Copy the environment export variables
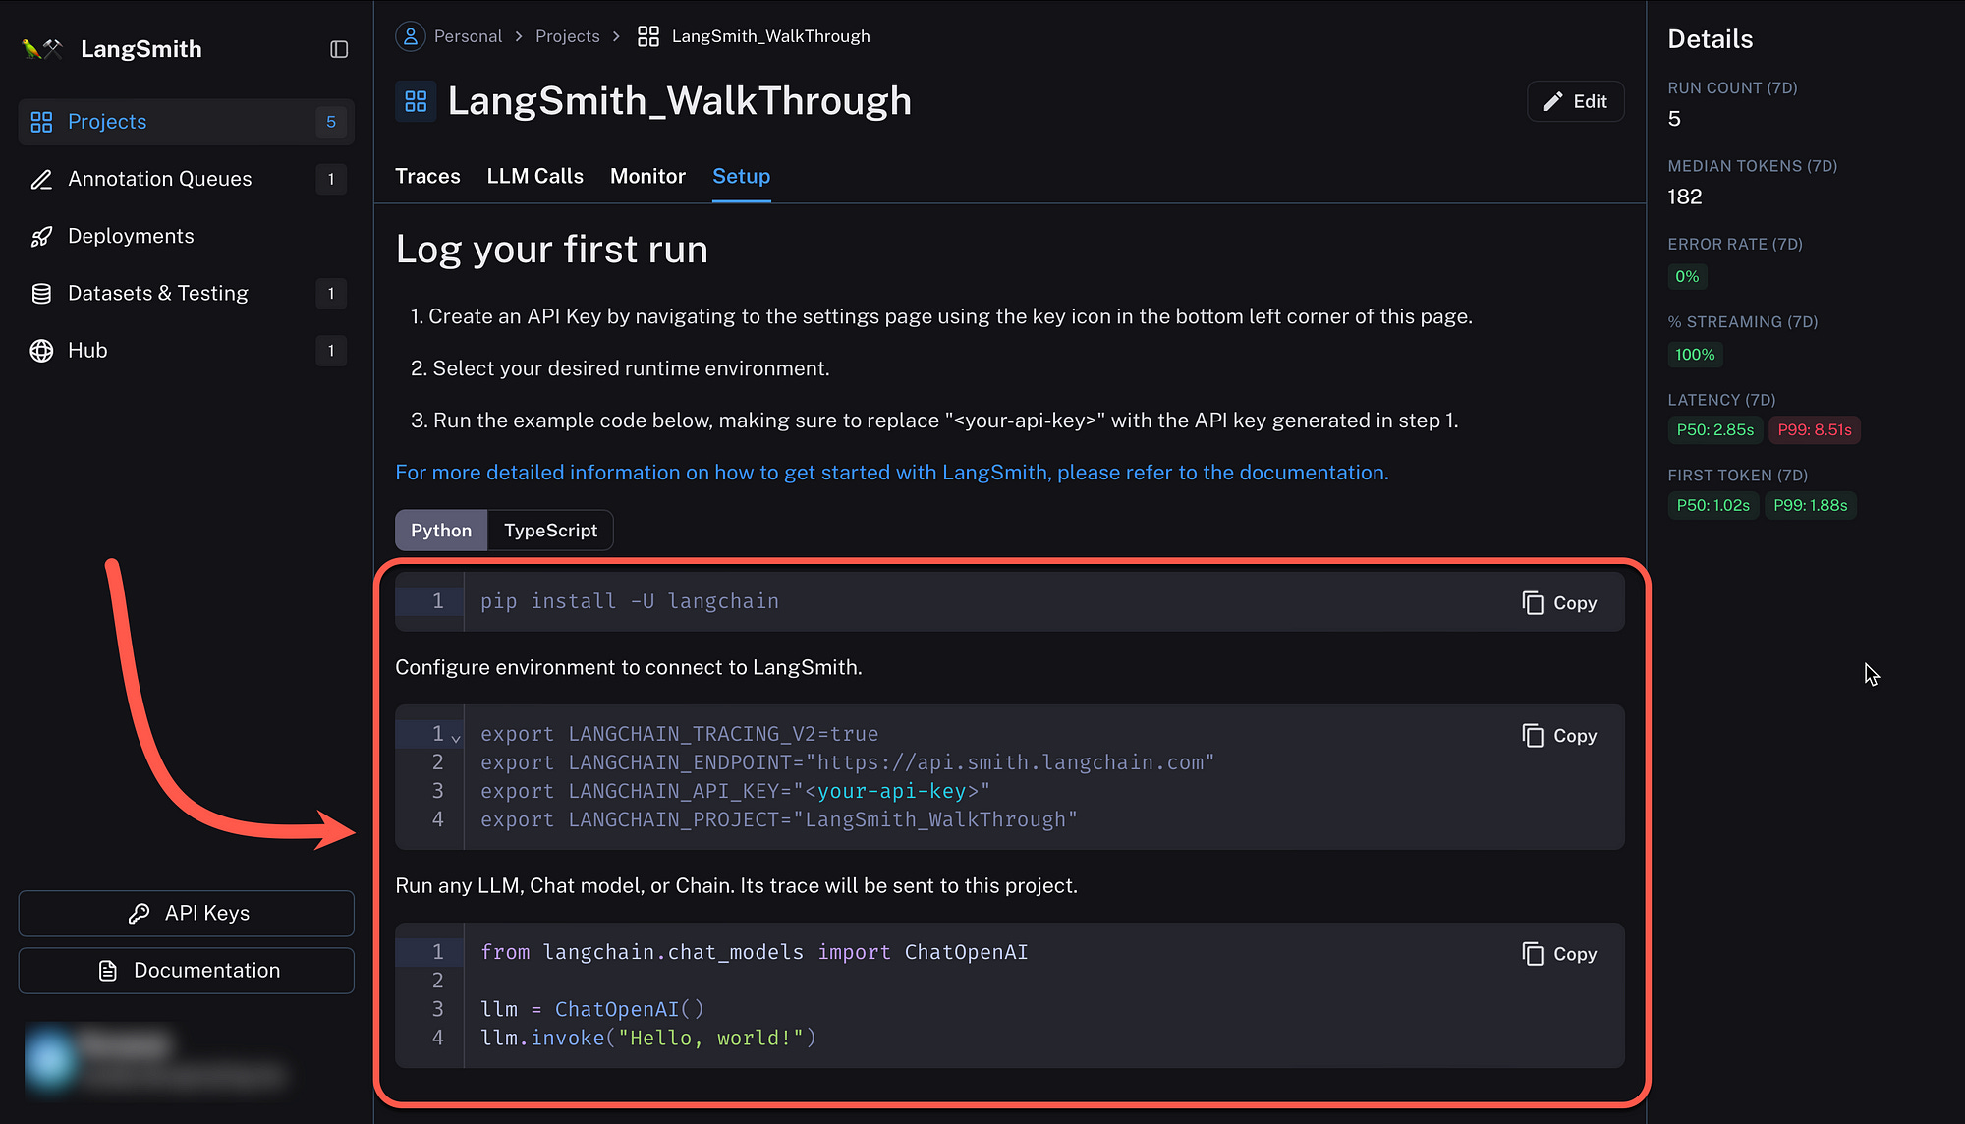1965x1124 pixels. point(1559,735)
